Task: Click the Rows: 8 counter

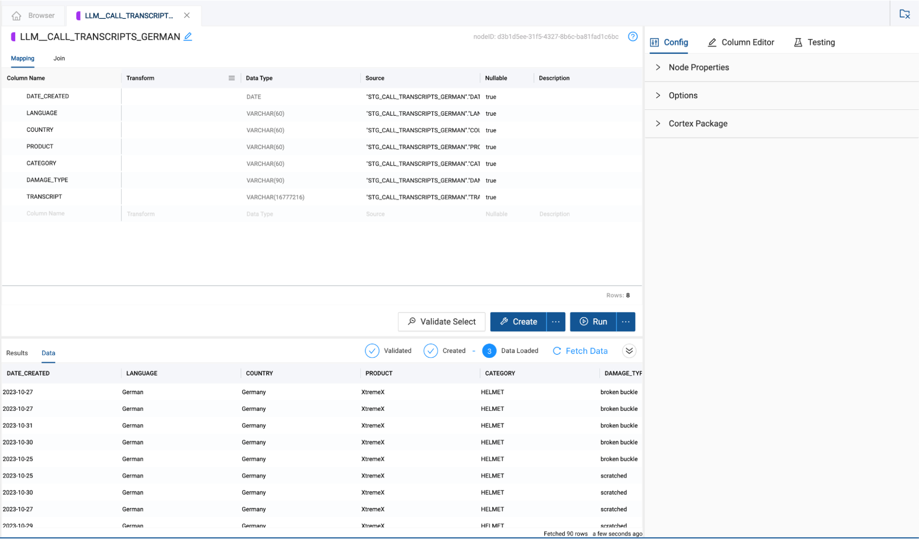Action: [x=618, y=295]
